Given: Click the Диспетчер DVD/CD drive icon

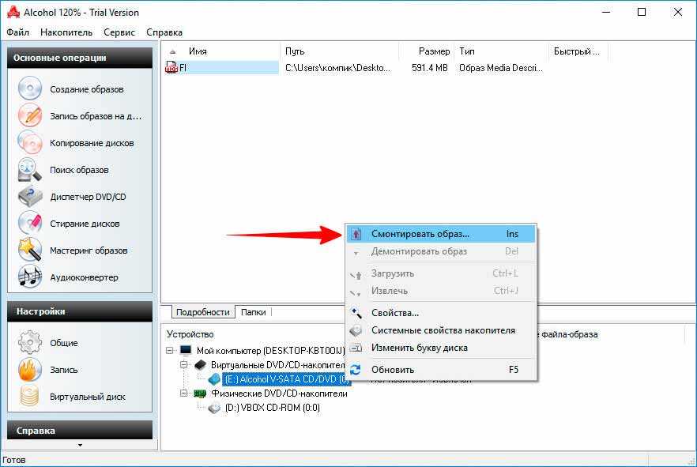Looking at the screenshot, I should tap(30, 197).
